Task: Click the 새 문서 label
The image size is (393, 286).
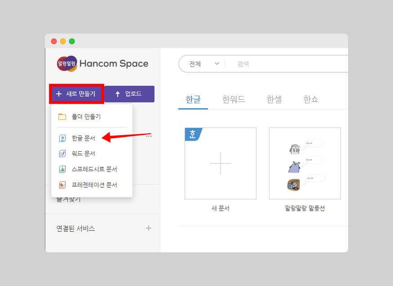Action: point(221,208)
